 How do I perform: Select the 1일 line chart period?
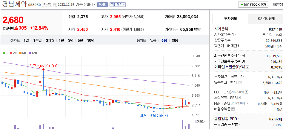click(26, 41)
